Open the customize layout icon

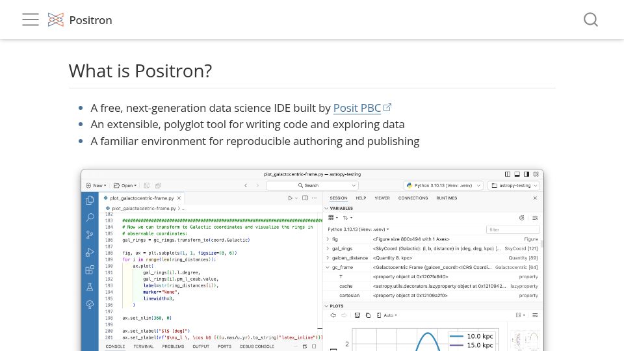[x=536, y=174]
